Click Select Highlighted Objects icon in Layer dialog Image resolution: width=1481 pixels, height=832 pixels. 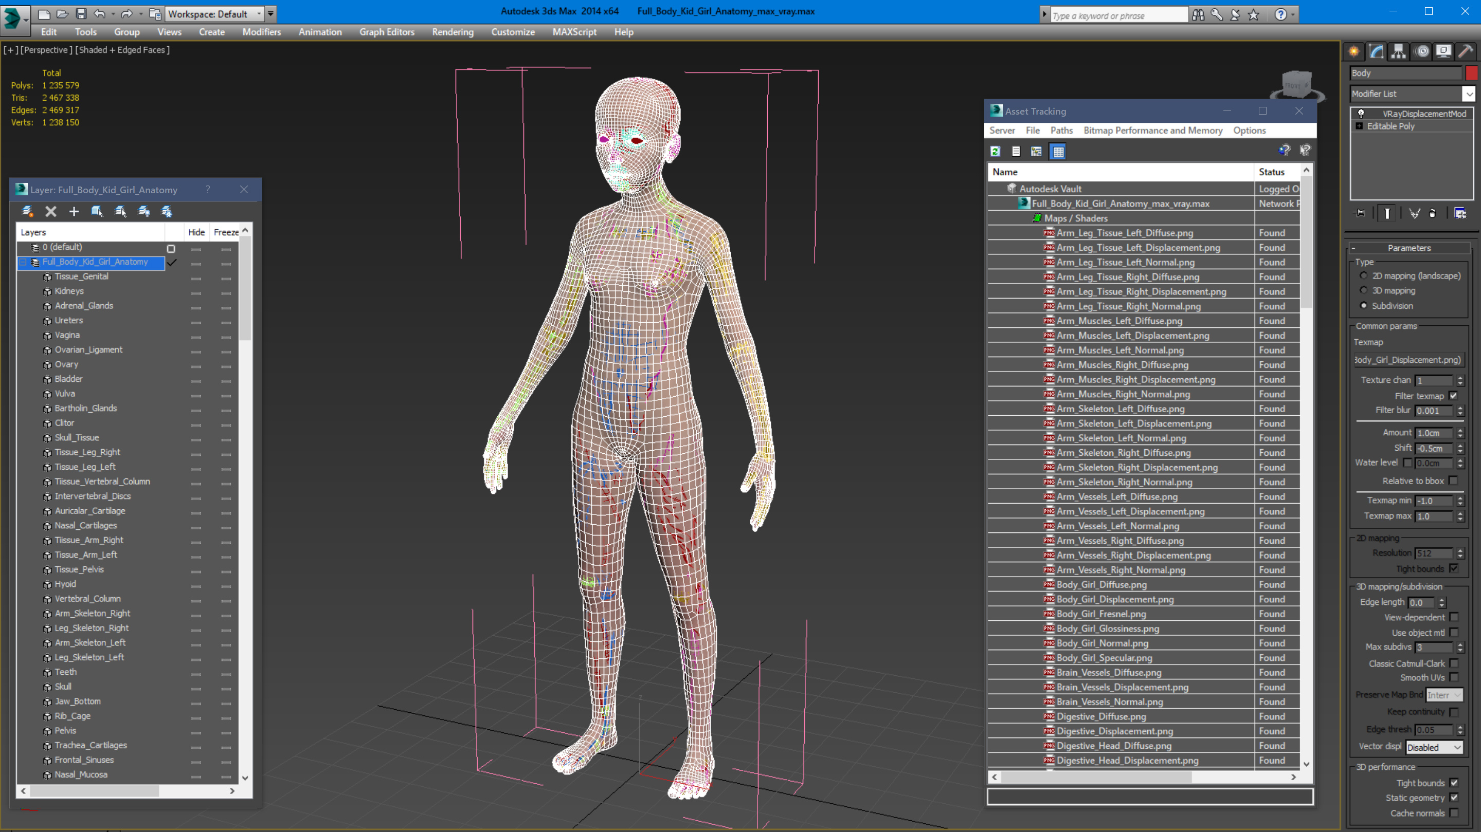pos(97,211)
